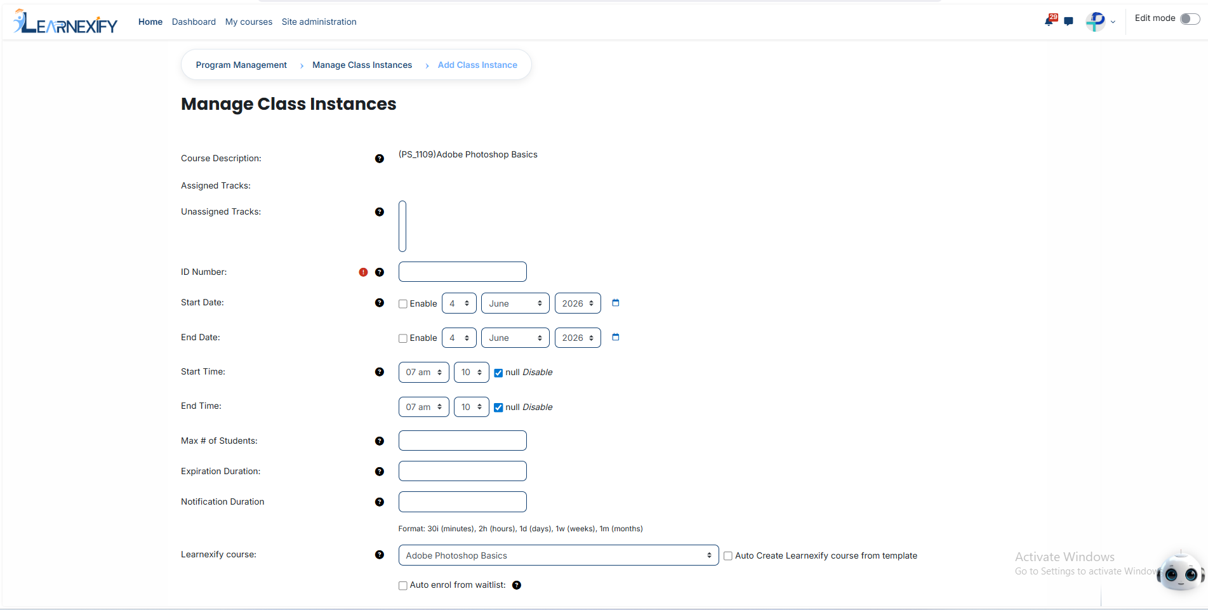Screen dimensions: 1208x610
Task: Show help for Learnexify course
Action: [380, 555]
